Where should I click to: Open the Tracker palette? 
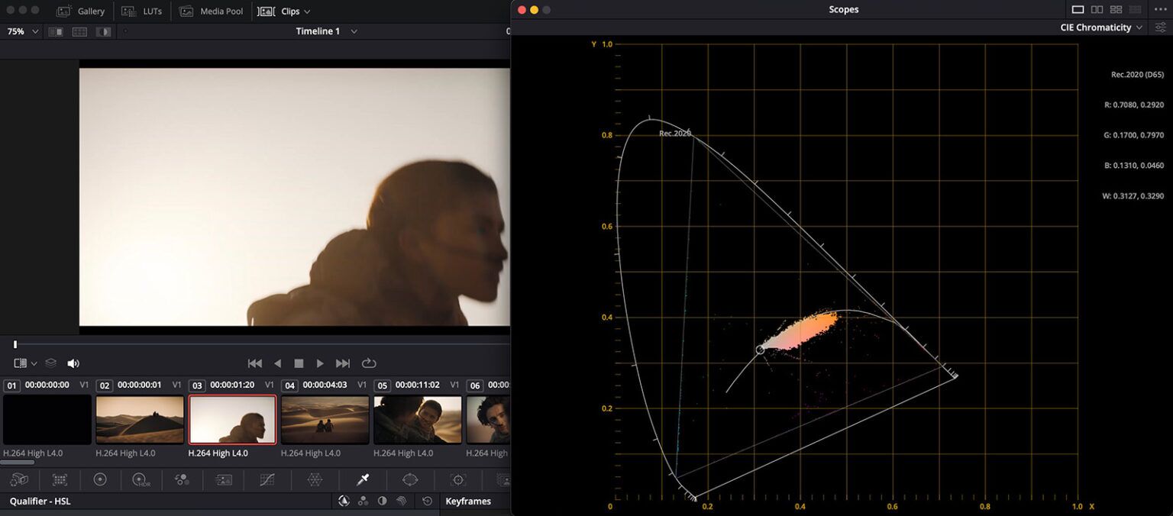[x=457, y=479]
